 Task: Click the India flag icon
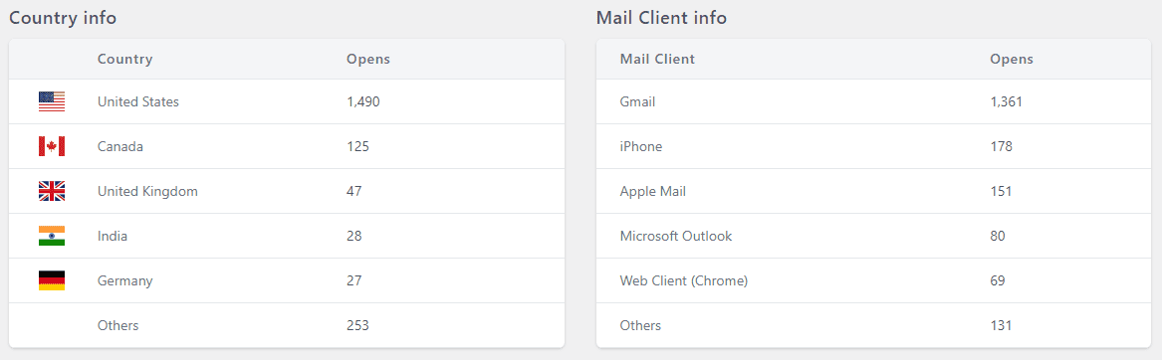52,237
